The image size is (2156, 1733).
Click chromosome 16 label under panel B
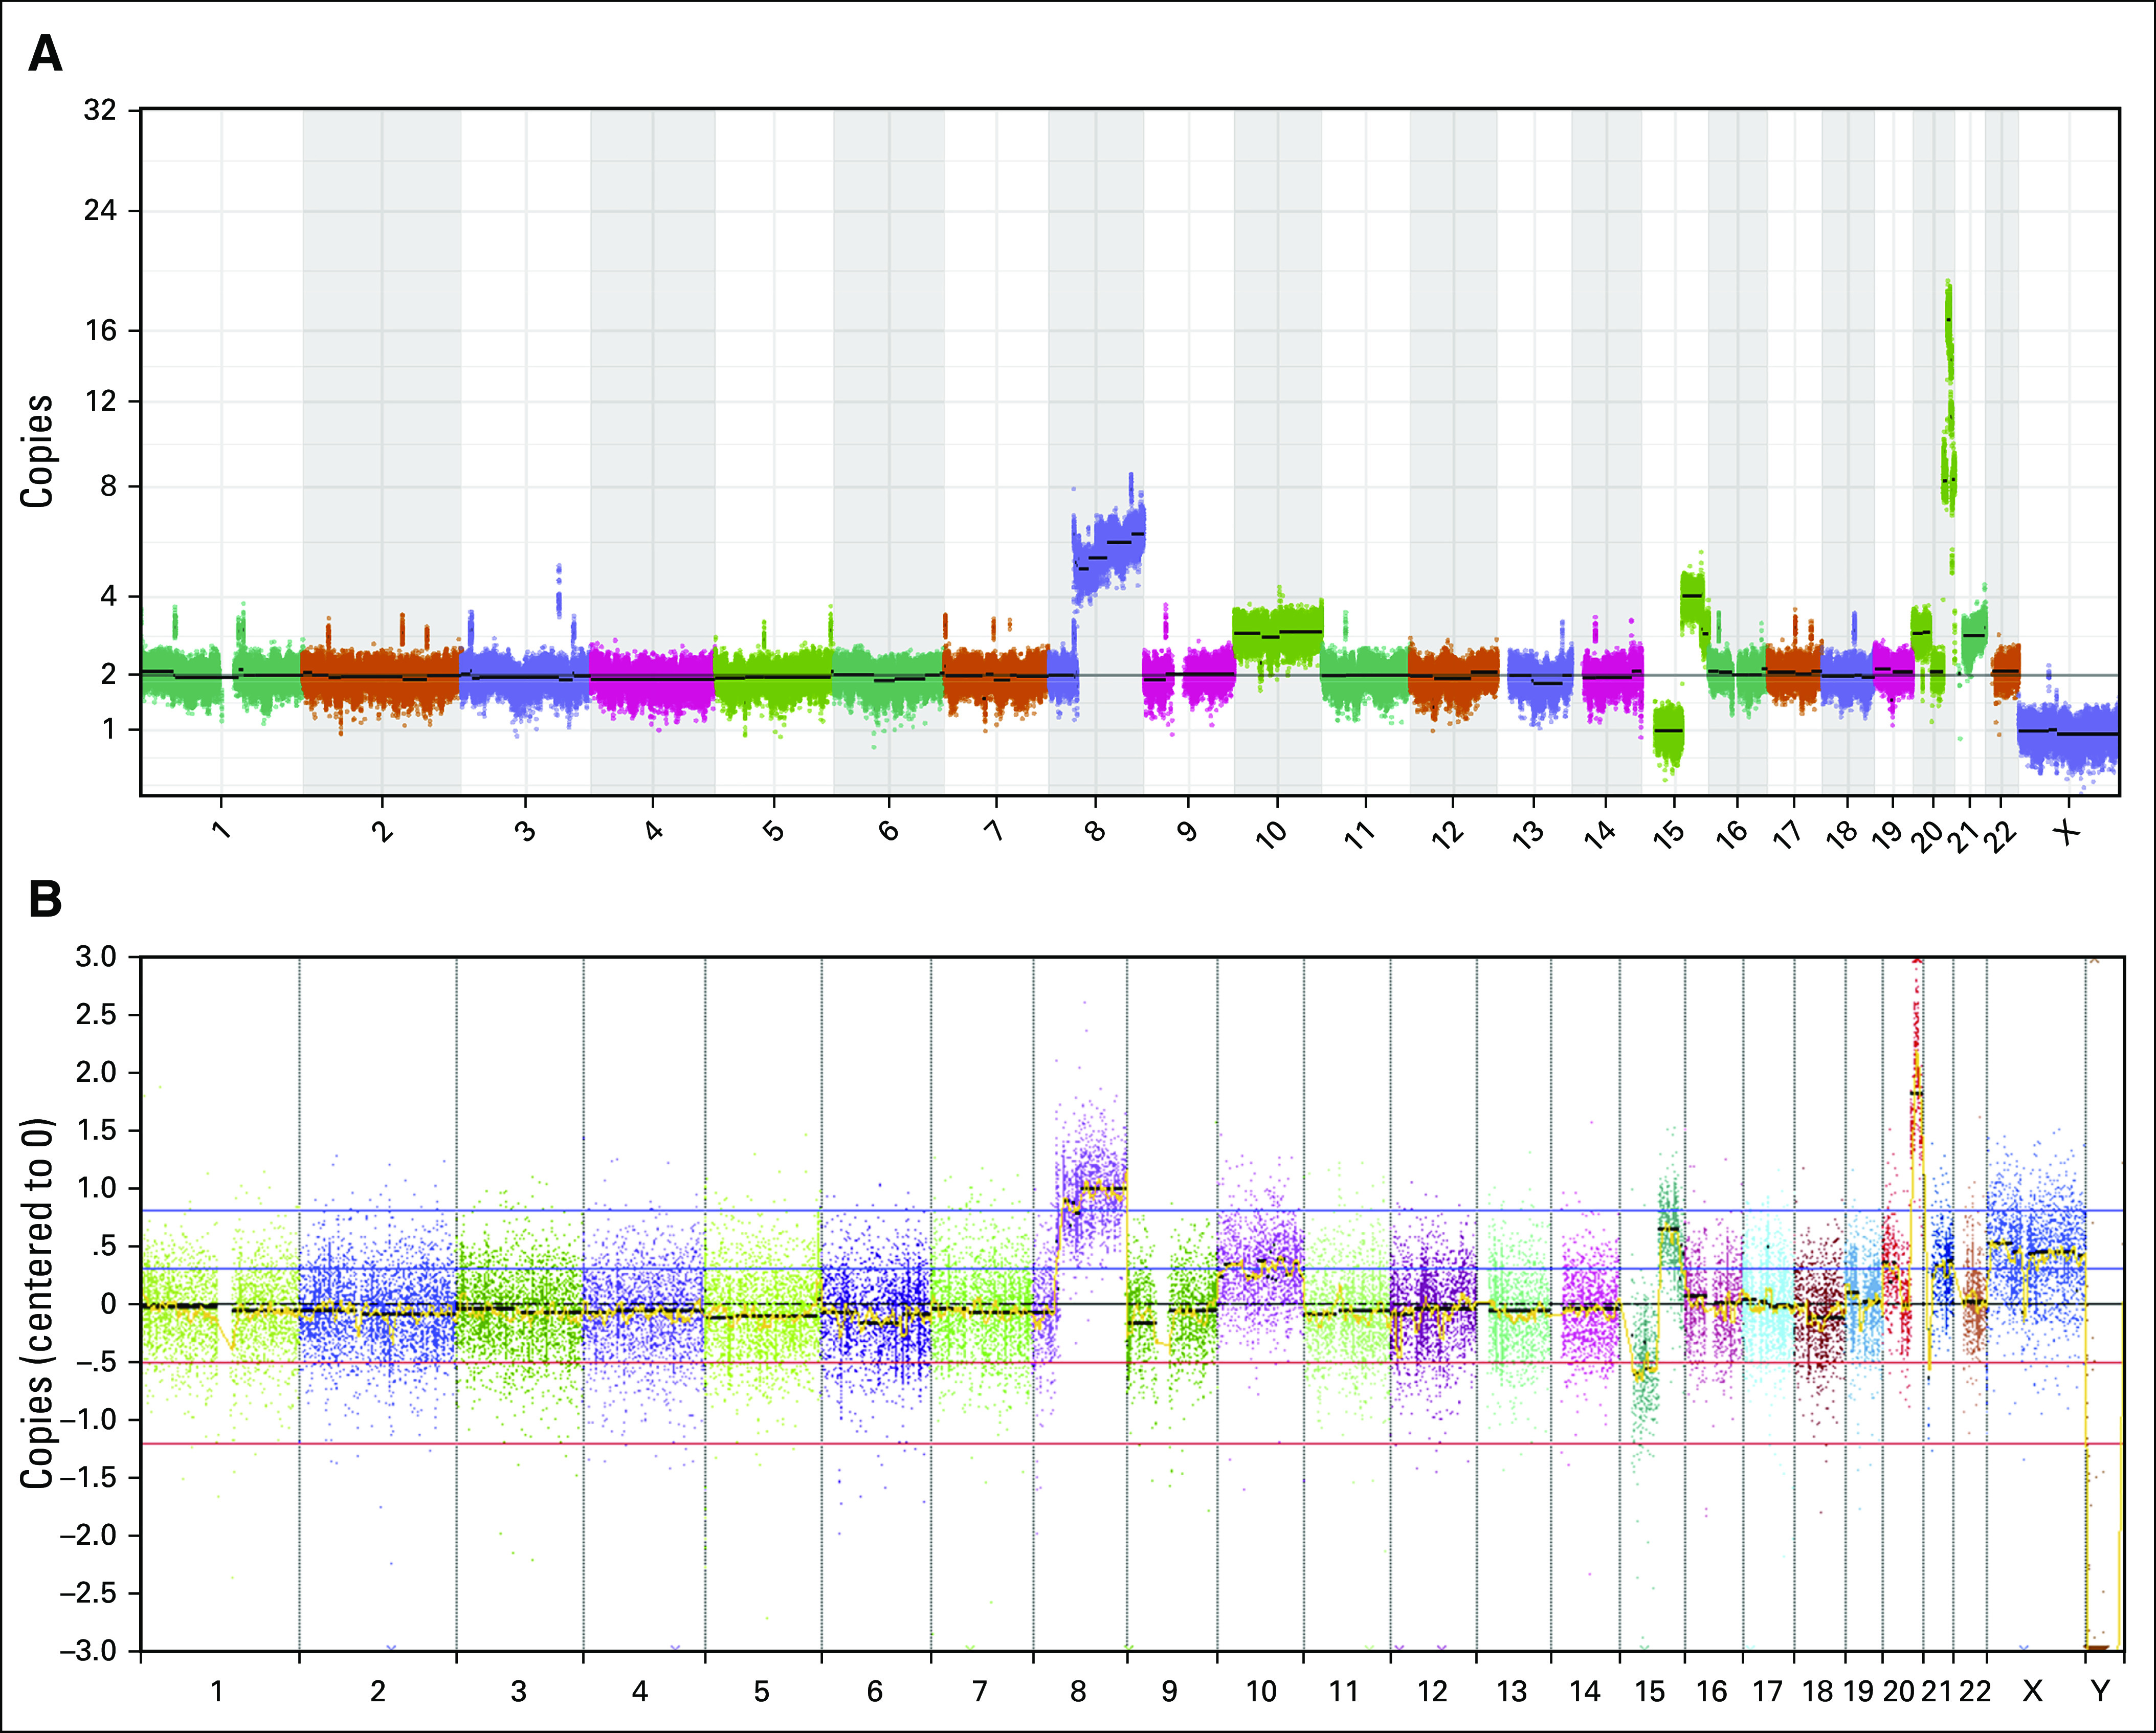(1712, 1691)
